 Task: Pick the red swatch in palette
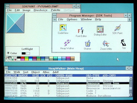[22, 58]
